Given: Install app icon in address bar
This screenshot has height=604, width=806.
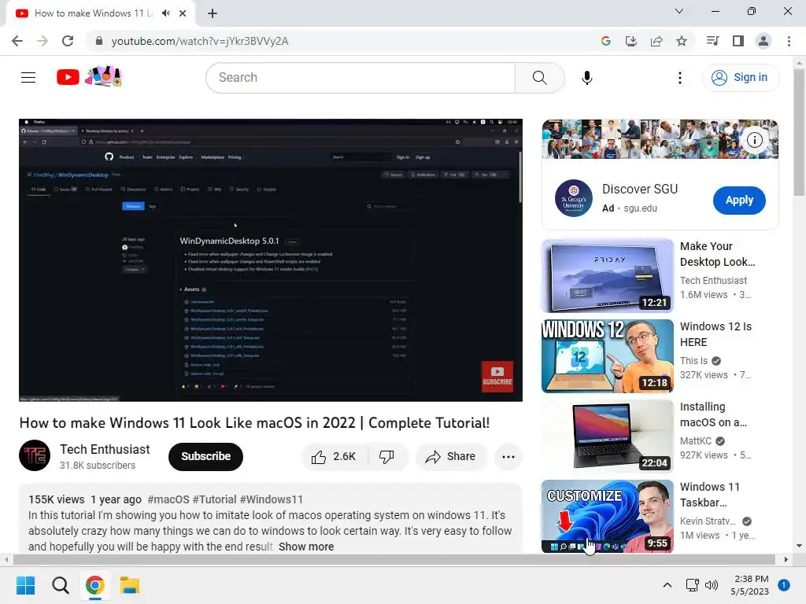Looking at the screenshot, I should click(x=630, y=41).
